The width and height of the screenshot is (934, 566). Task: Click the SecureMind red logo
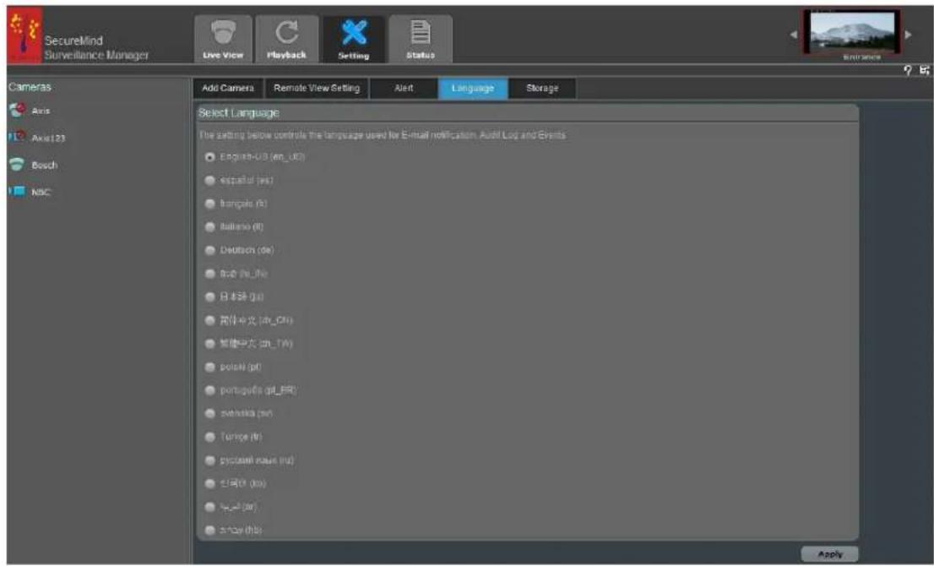pos(24,35)
